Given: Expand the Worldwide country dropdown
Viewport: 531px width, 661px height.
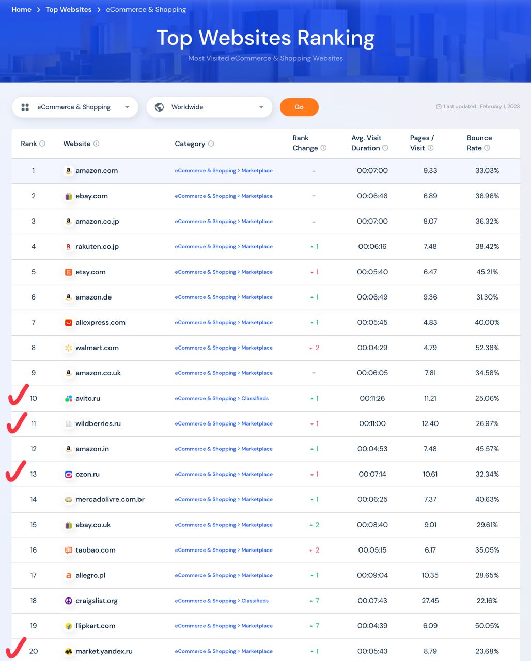Looking at the screenshot, I should click(209, 107).
